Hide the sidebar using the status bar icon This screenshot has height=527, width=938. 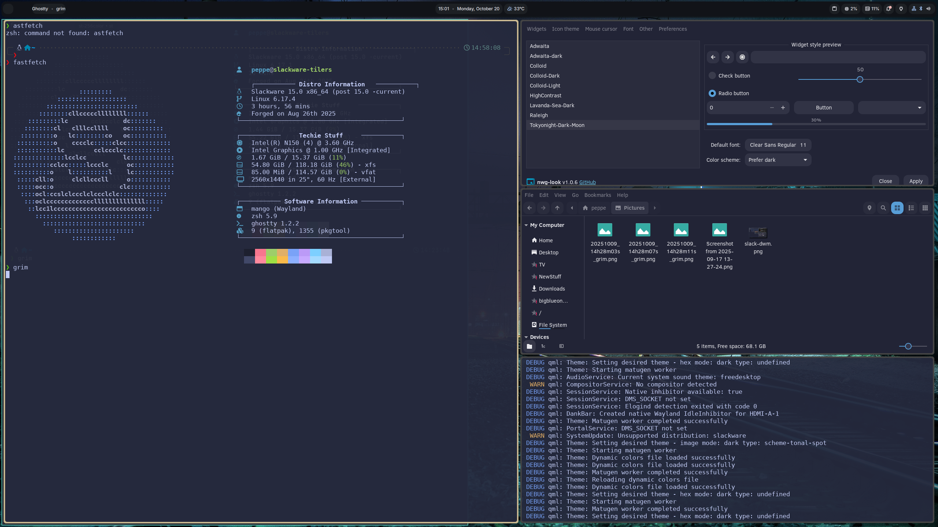click(561, 346)
